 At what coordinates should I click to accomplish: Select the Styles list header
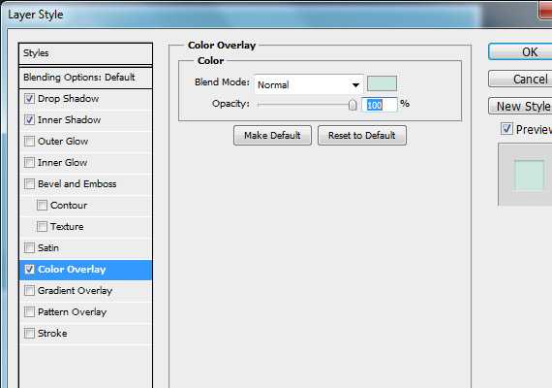pos(85,53)
